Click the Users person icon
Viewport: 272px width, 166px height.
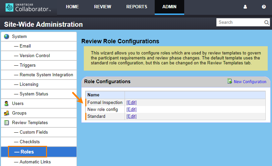coord(7,104)
